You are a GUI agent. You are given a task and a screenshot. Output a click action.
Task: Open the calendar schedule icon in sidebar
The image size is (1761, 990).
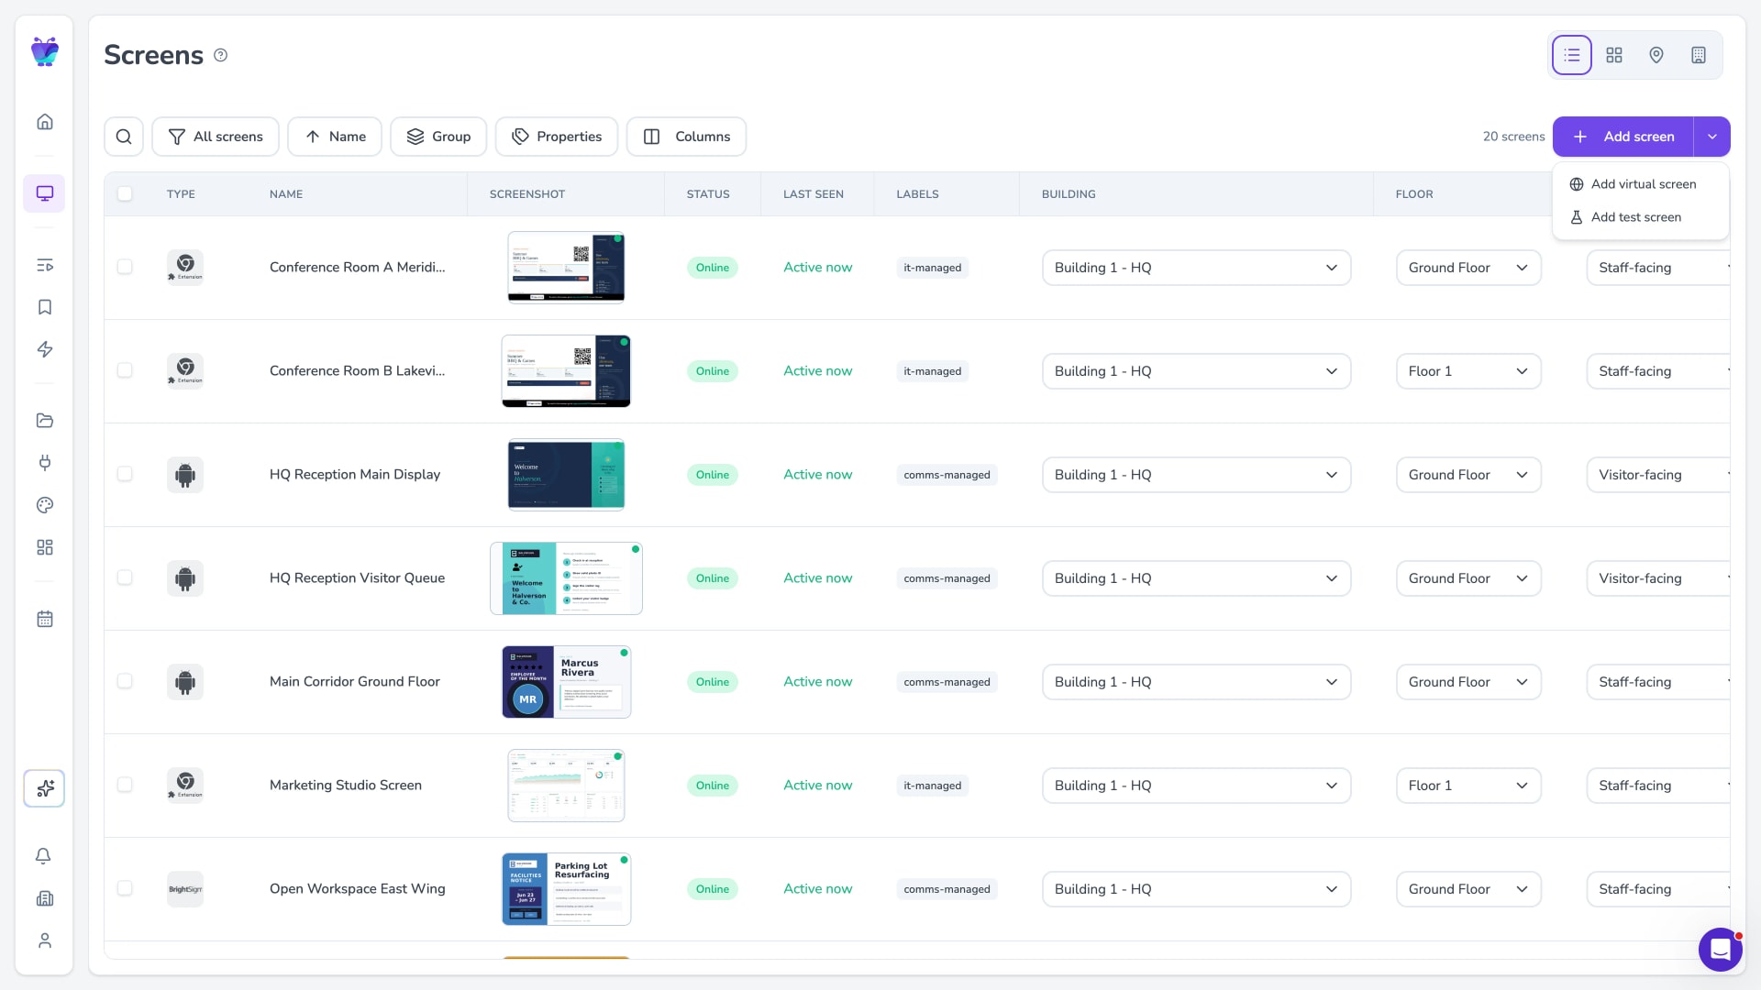coord(44,619)
